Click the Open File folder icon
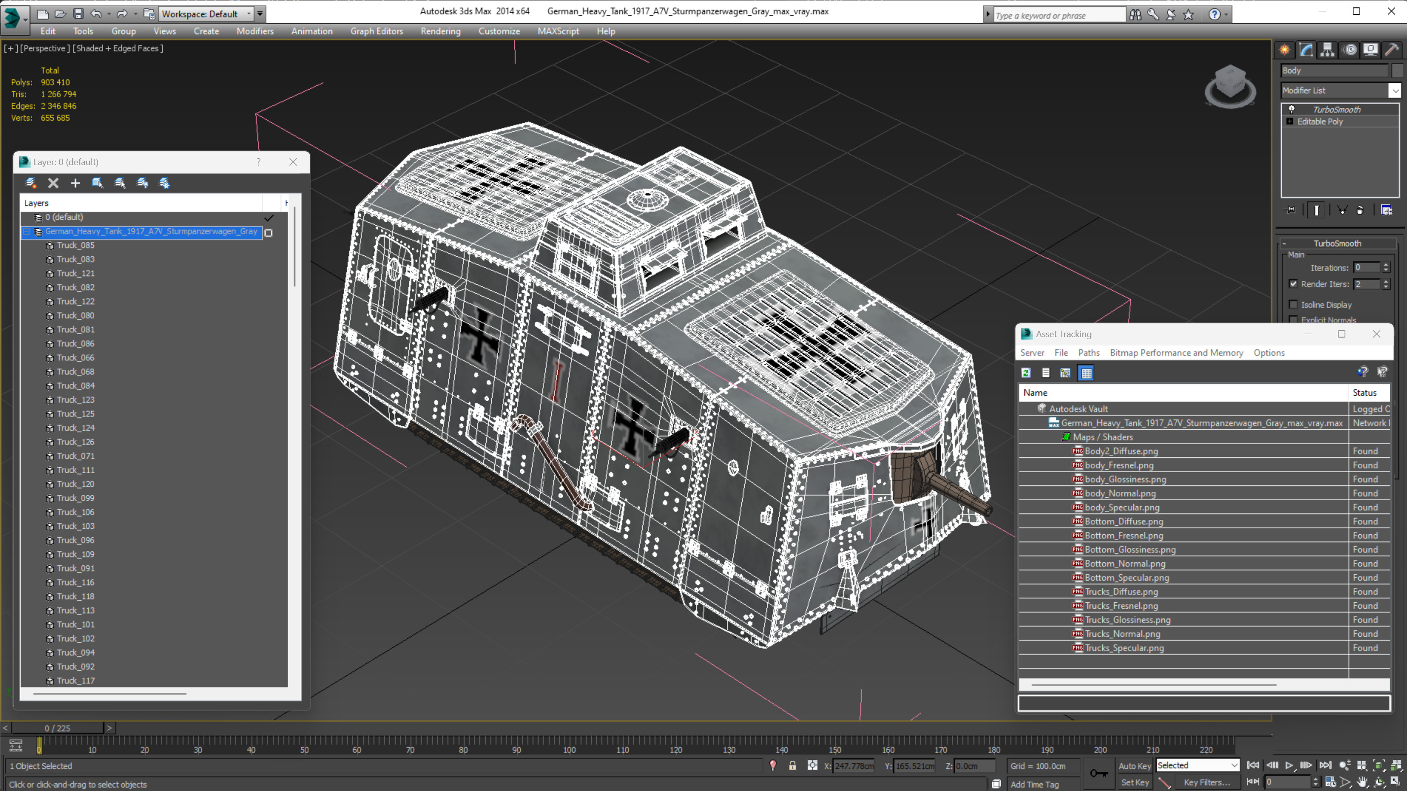1407x791 pixels. (x=60, y=14)
